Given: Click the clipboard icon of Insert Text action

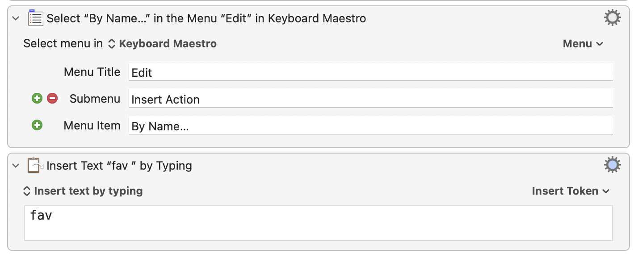Looking at the screenshot, I should [35, 166].
